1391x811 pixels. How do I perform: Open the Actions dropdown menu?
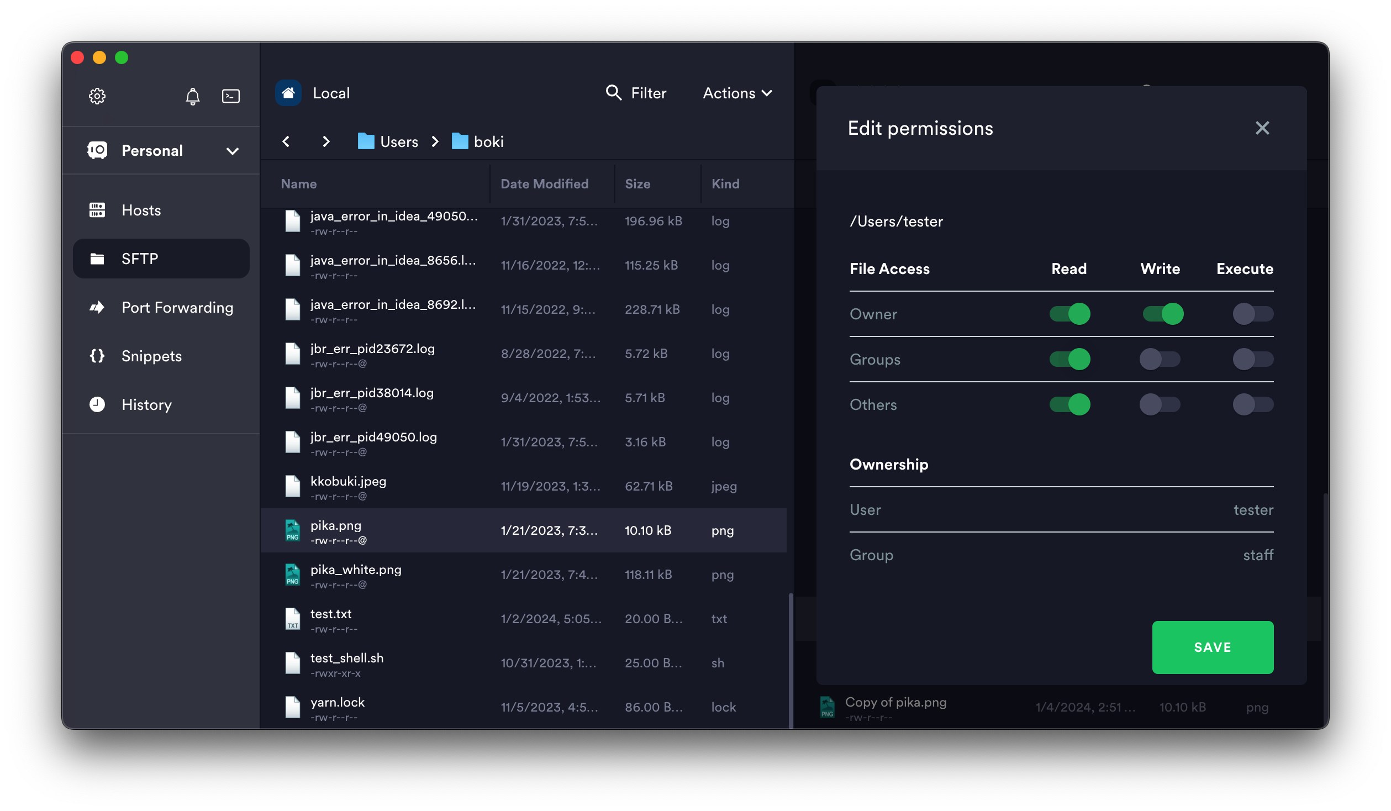(737, 93)
